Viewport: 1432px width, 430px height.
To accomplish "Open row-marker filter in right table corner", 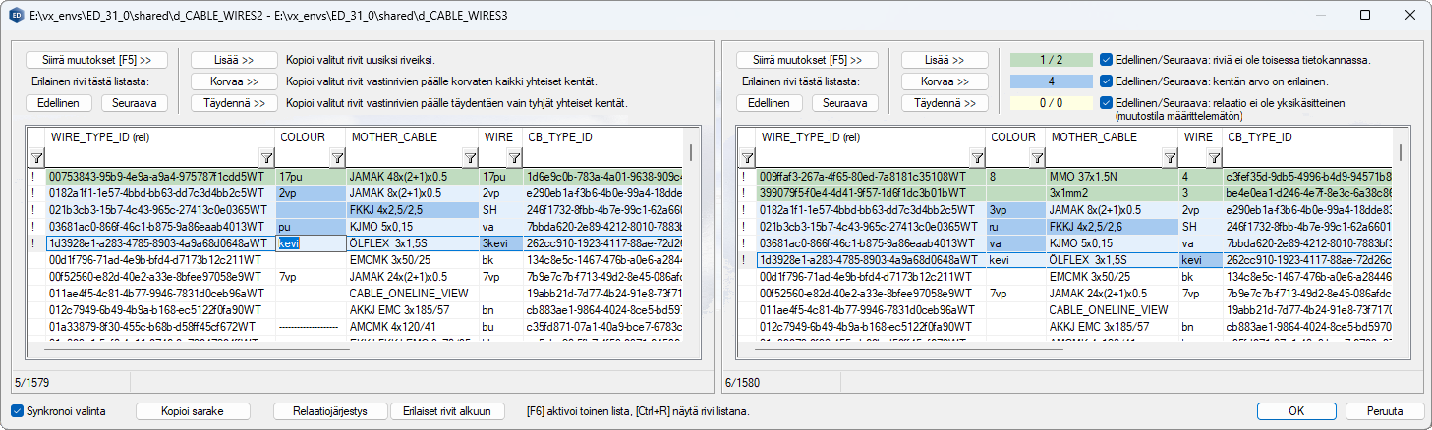I will pyautogui.click(x=747, y=158).
